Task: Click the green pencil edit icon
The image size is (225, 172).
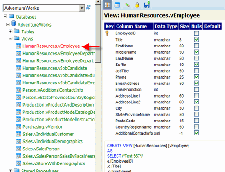Action: coord(127,5)
